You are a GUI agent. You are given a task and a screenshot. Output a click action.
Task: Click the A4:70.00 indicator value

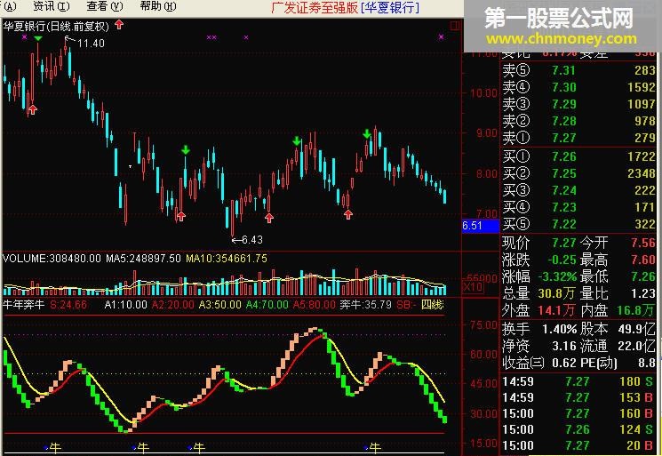tap(267, 305)
